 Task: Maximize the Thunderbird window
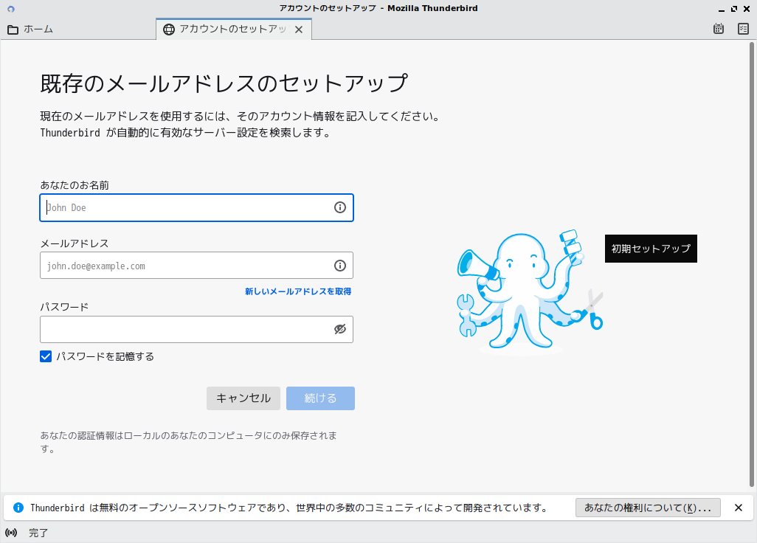point(734,9)
